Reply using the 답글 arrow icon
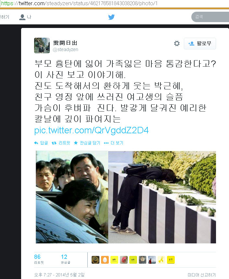Viewport: 229px width, 279px height. (36, 143)
